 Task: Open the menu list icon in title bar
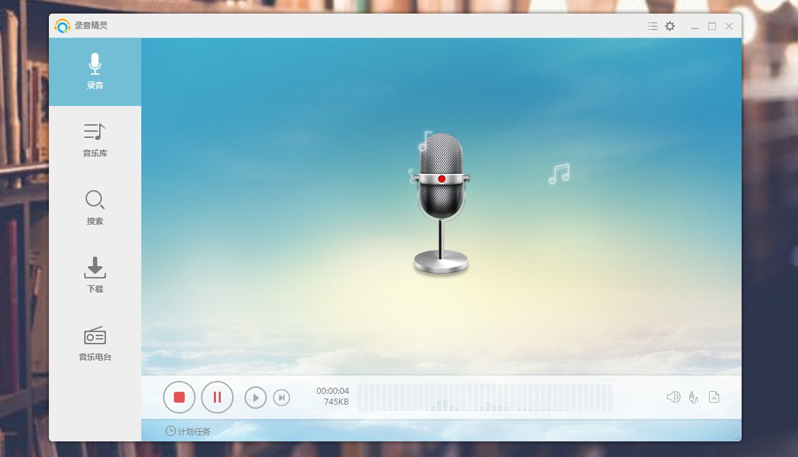[653, 26]
